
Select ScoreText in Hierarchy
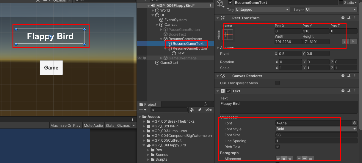pyautogui.click(x=177, y=34)
